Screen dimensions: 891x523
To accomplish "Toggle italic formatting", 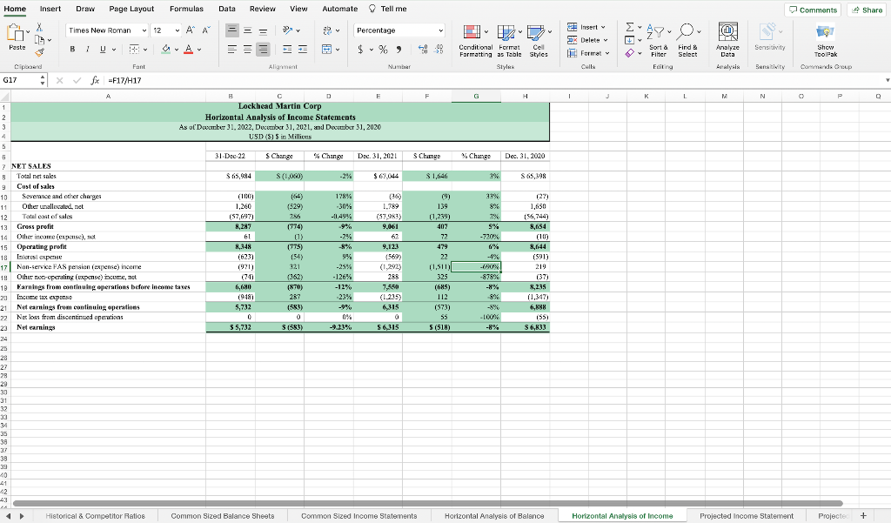I will tap(88, 49).
